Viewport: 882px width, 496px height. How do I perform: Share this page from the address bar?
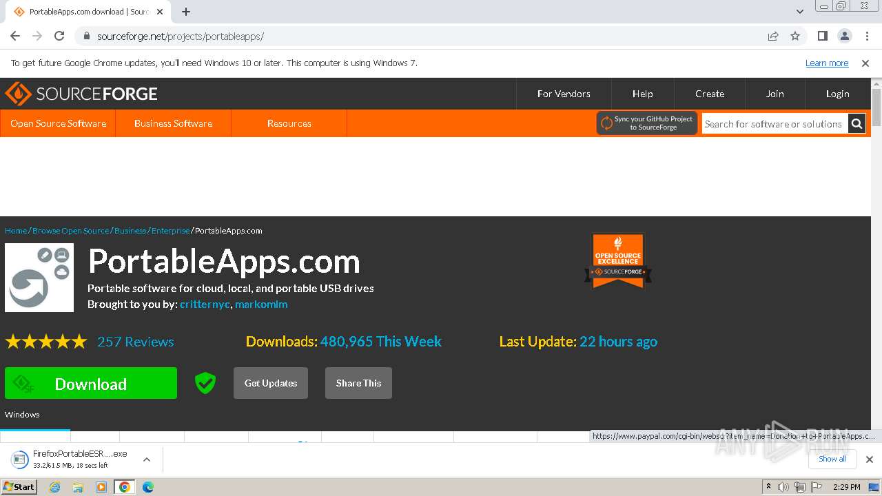click(x=773, y=36)
